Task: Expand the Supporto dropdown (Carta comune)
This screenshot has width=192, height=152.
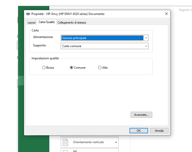Action: [x=104, y=46]
